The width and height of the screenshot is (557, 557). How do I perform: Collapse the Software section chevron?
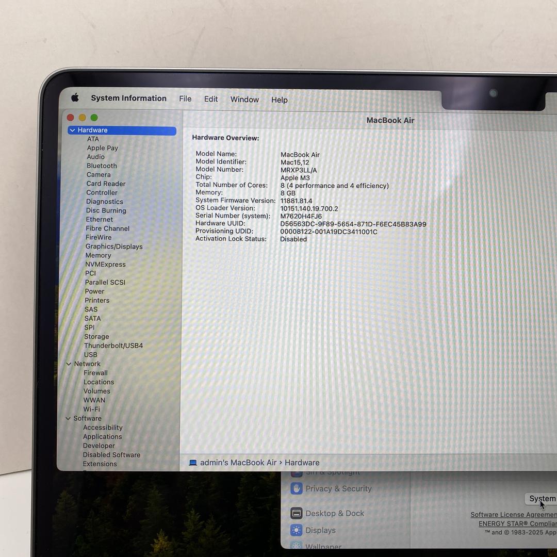point(68,418)
